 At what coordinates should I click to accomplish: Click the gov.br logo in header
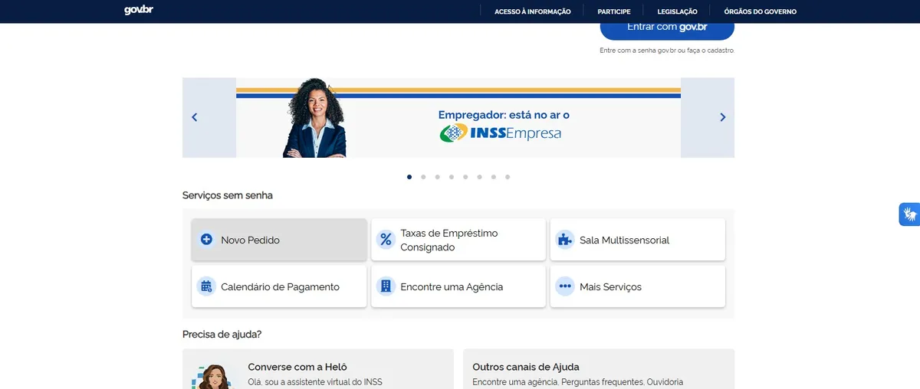tap(139, 11)
